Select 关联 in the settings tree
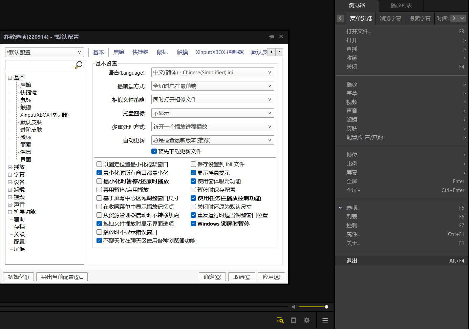This screenshot has height=329, width=469. click(19, 234)
